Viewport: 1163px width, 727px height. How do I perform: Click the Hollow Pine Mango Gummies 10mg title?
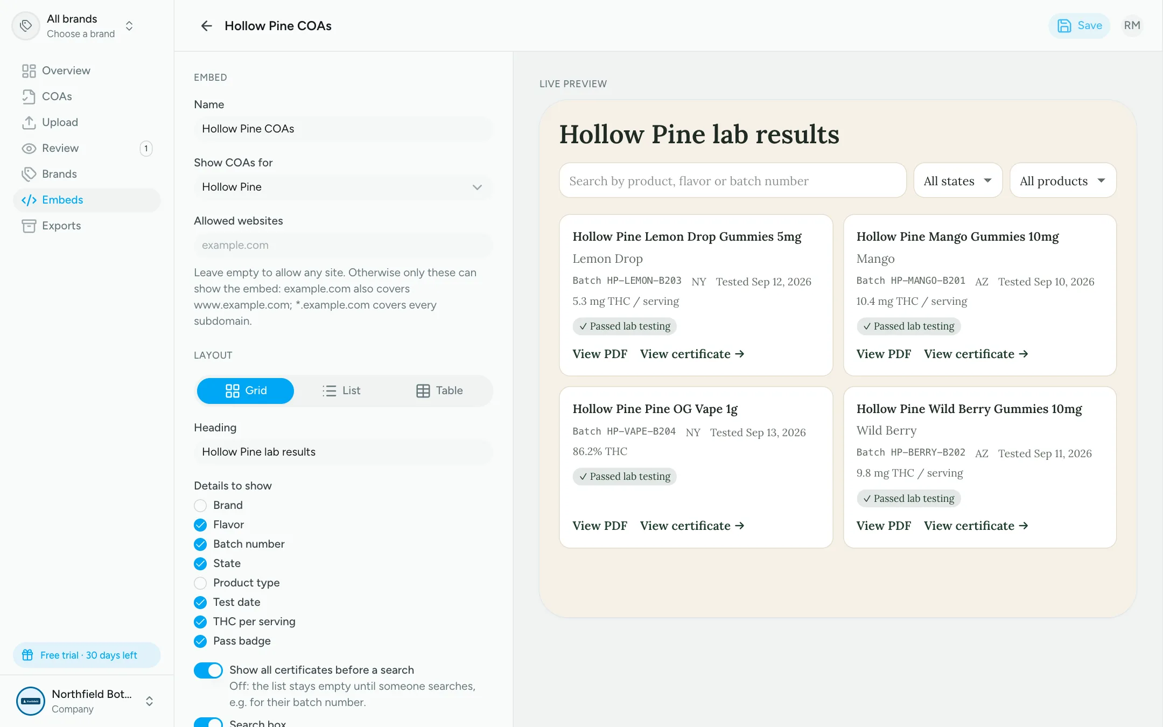[x=957, y=236]
